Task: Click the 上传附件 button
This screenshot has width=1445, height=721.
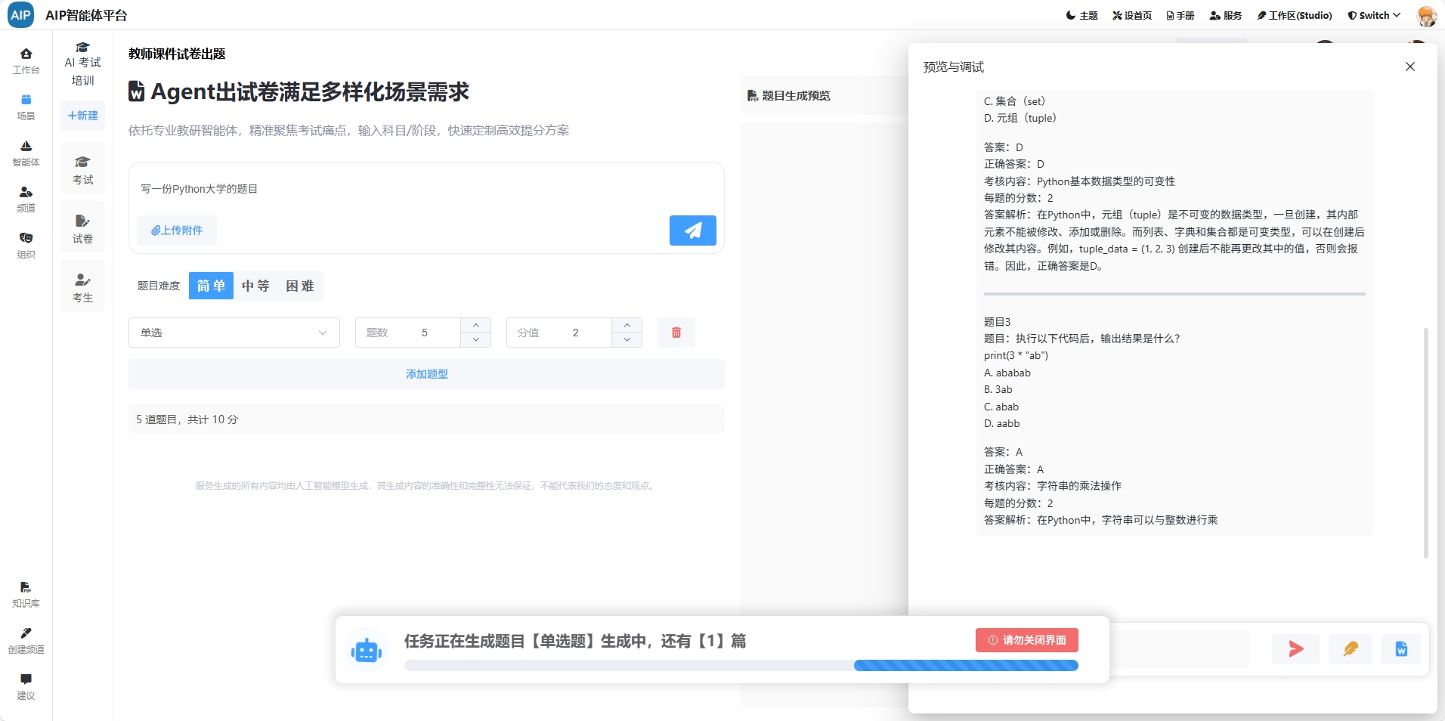Action: [x=177, y=231]
